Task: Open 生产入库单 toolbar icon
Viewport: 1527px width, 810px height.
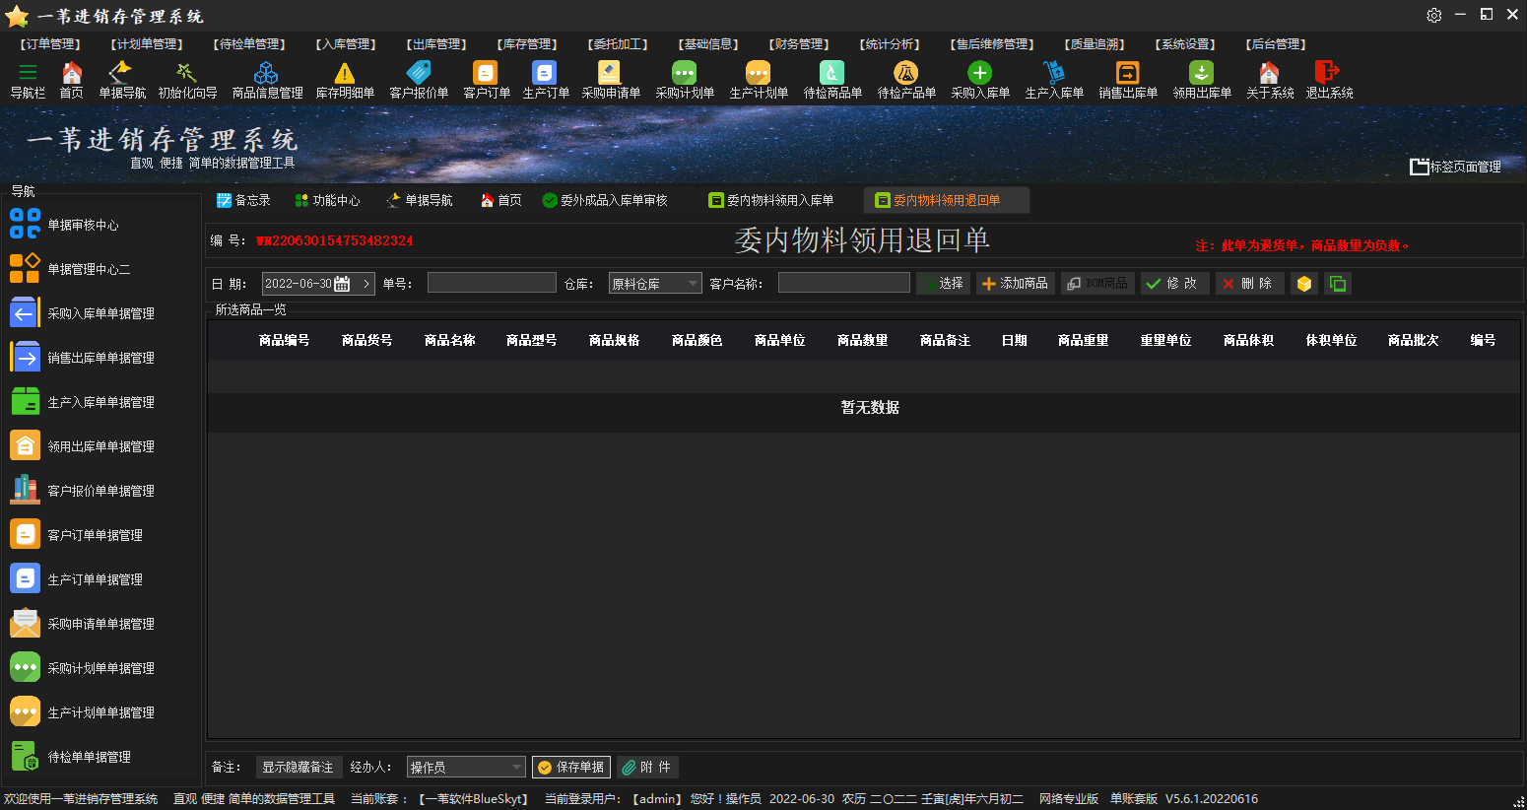Action: pos(1054,80)
